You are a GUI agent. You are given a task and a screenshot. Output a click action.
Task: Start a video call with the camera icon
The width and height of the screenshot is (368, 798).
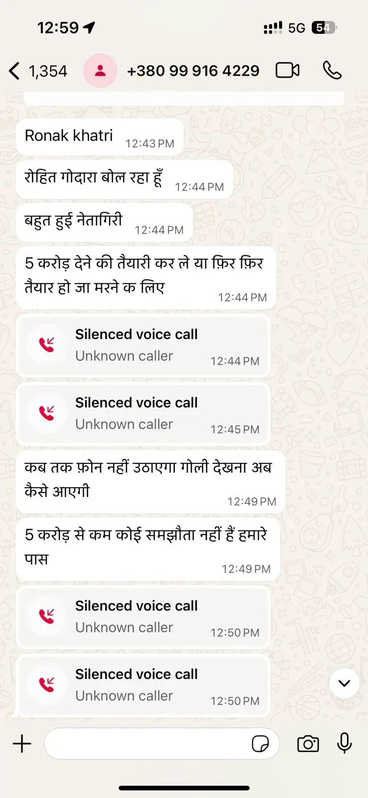point(287,70)
